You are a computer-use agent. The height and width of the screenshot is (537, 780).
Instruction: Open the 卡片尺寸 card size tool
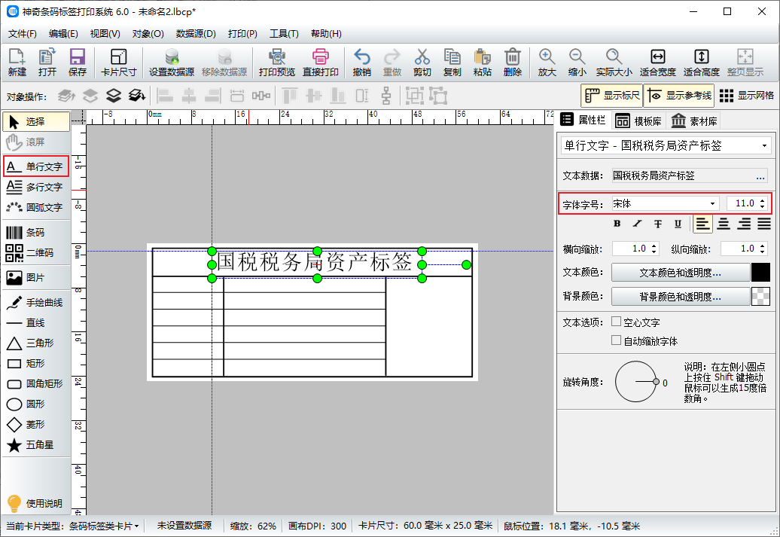118,63
